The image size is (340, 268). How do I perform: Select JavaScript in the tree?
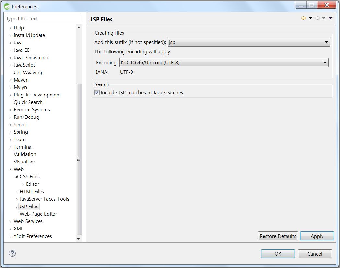24,65
